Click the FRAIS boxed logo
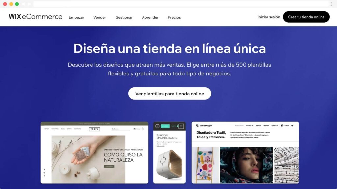The height and width of the screenshot is (189, 337). pyautogui.click(x=94, y=129)
